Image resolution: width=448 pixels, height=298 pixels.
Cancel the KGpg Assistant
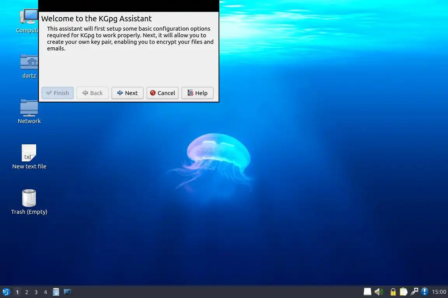[x=162, y=93]
